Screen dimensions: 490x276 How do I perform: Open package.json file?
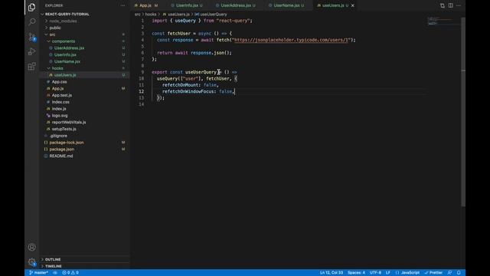61,149
